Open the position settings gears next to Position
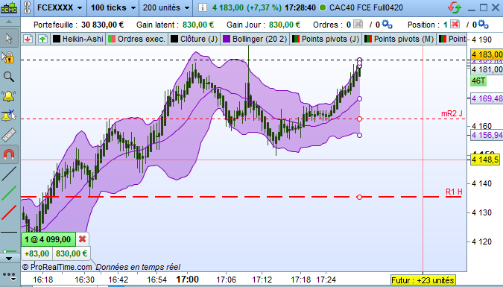This screenshot has height=287, width=503. click(483, 25)
